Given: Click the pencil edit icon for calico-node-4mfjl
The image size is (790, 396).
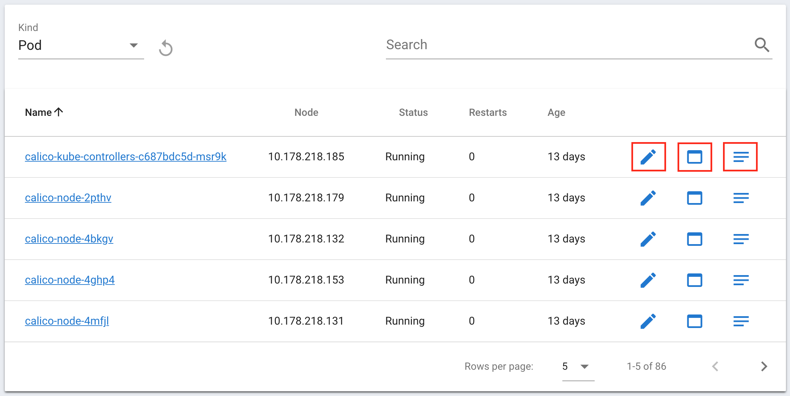Looking at the screenshot, I should [x=648, y=321].
